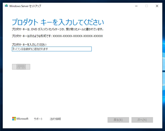Click the DVD package description text
The image size is (165, 131).
[57, 29]
